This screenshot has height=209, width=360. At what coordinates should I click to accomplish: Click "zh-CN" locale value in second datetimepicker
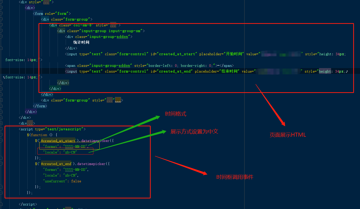pyautogui.click(x=70, y=175)
